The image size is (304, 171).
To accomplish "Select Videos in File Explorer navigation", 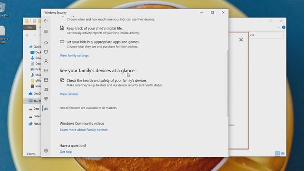I will pos(36,86).
